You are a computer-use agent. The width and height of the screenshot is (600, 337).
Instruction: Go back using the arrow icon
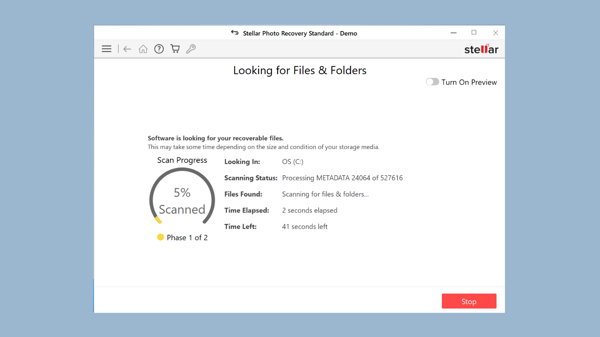point(127,49)
